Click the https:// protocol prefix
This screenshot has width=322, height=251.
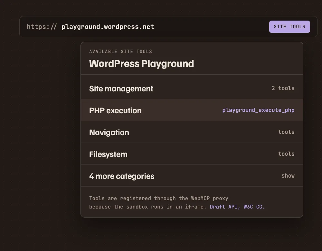tap(42, 27)
